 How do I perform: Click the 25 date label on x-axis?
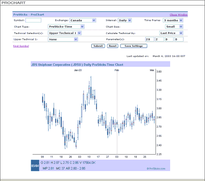145,157
